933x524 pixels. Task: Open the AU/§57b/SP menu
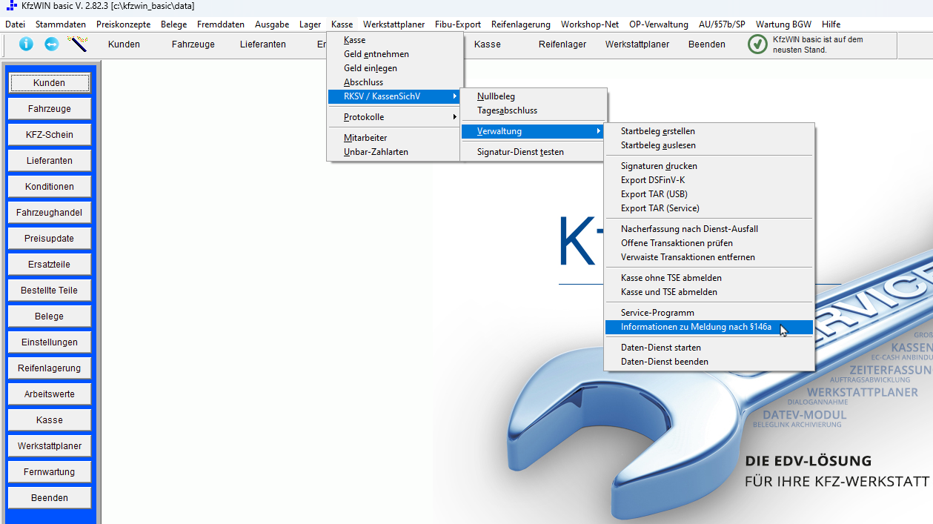point(723,24)
